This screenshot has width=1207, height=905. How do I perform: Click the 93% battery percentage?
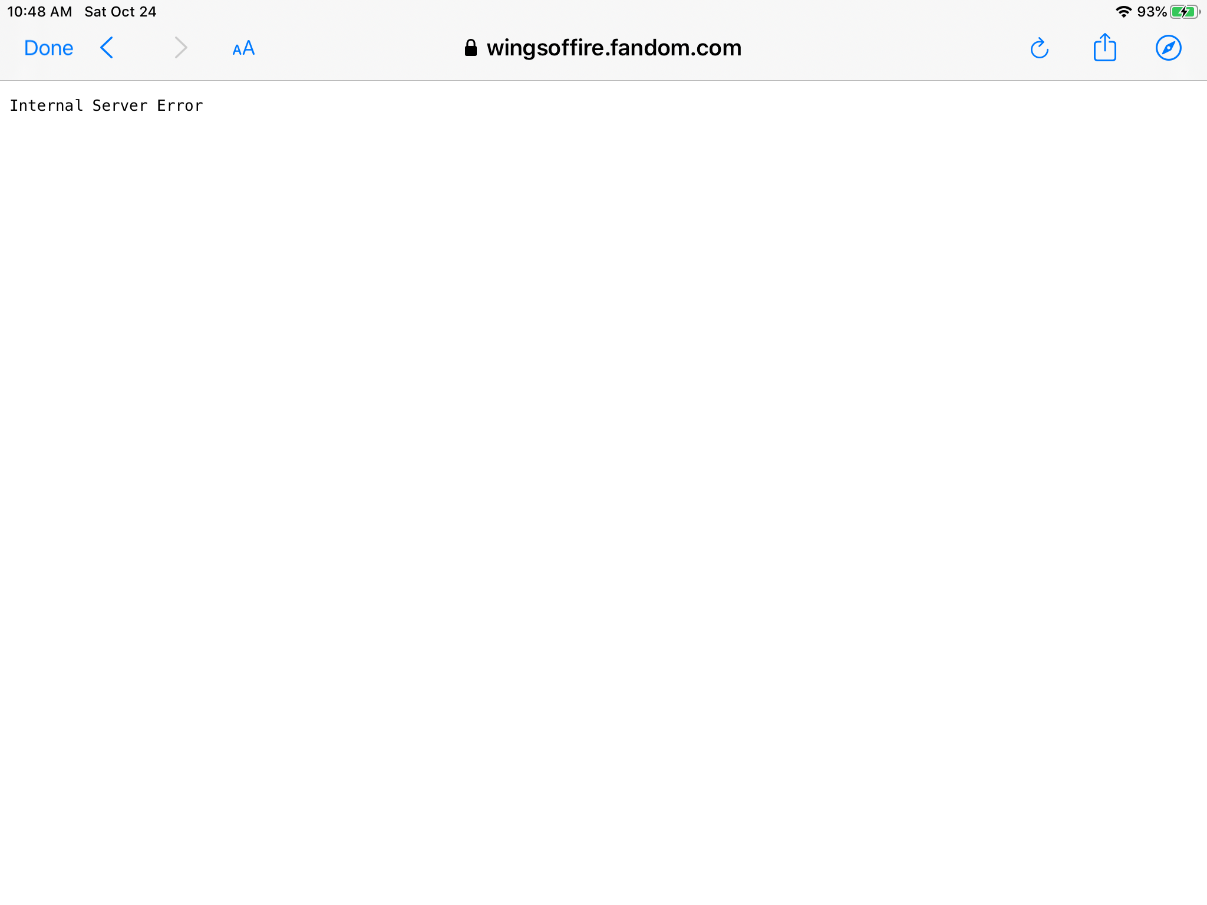[1152, 12]
